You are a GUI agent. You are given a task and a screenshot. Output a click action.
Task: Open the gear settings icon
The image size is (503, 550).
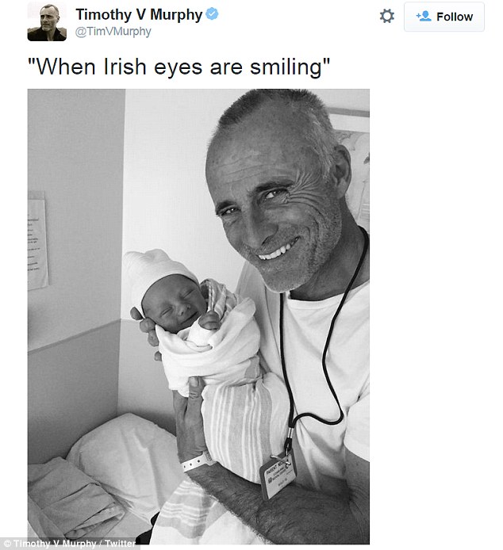386,16
